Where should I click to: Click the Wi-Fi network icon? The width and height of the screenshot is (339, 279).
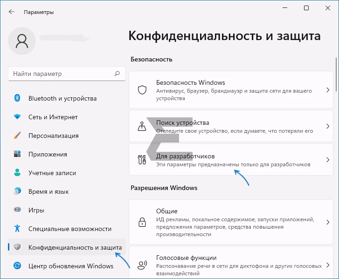tap(17, 117)
